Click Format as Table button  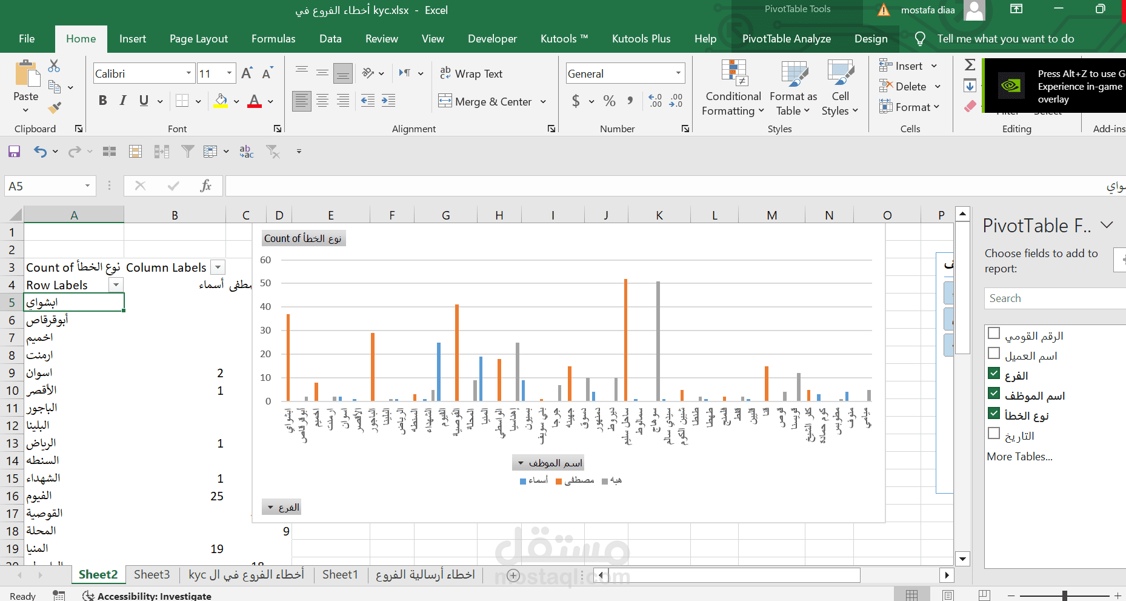pyautogui.click(x=793, y=88)
